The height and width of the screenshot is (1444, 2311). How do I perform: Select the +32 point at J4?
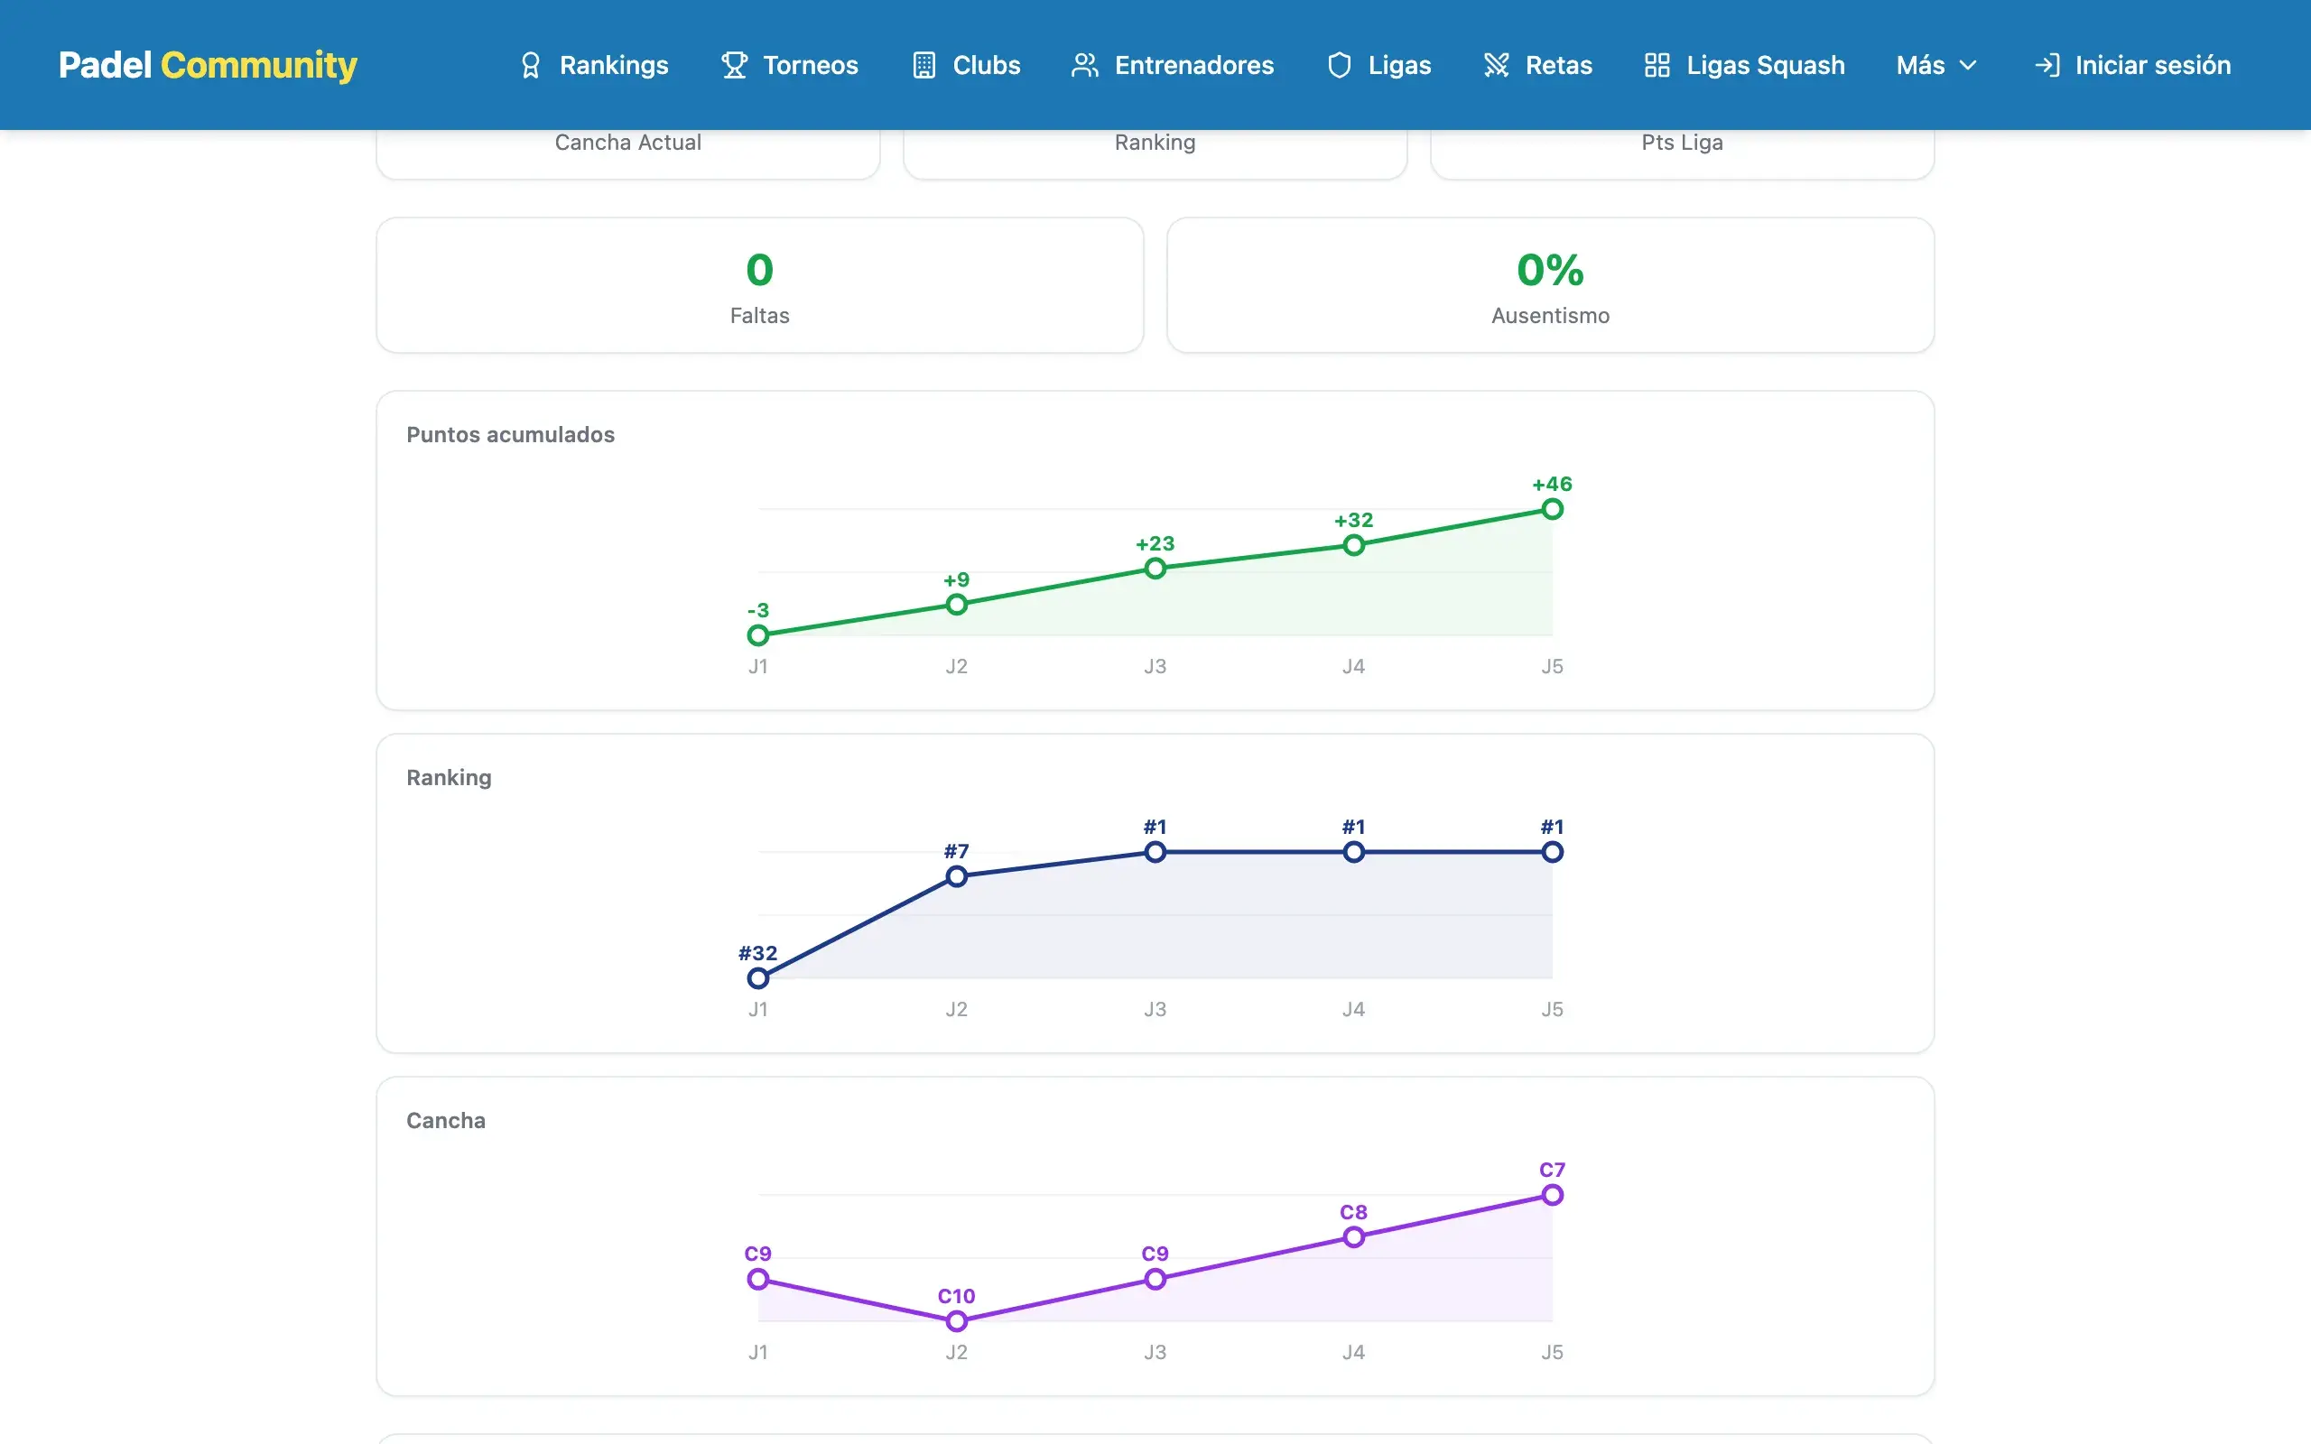(x=1353, y=545)
